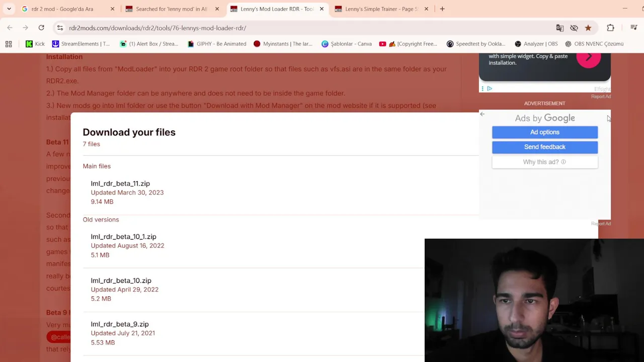Reload the current page
644x362 pixels.
[x=41, y=28]
